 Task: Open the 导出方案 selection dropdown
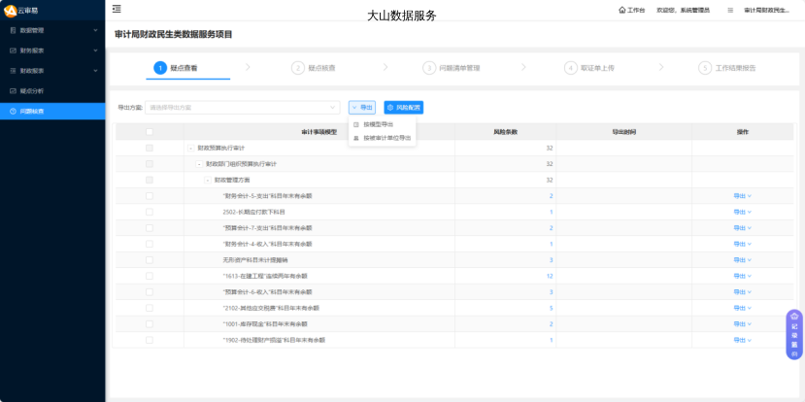(243, 107)
